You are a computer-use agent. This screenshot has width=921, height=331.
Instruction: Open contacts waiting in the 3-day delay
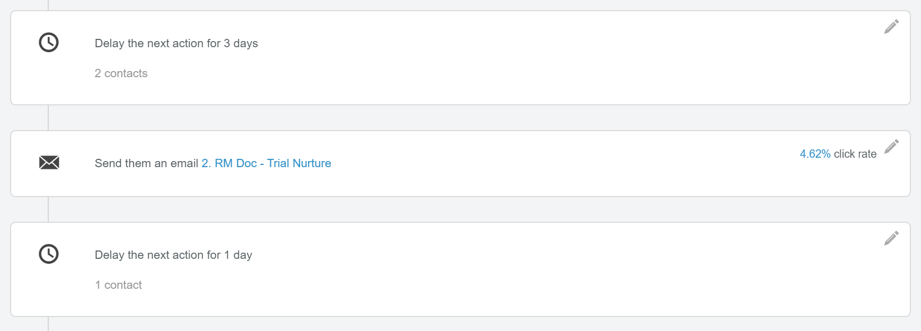point(121,73)
